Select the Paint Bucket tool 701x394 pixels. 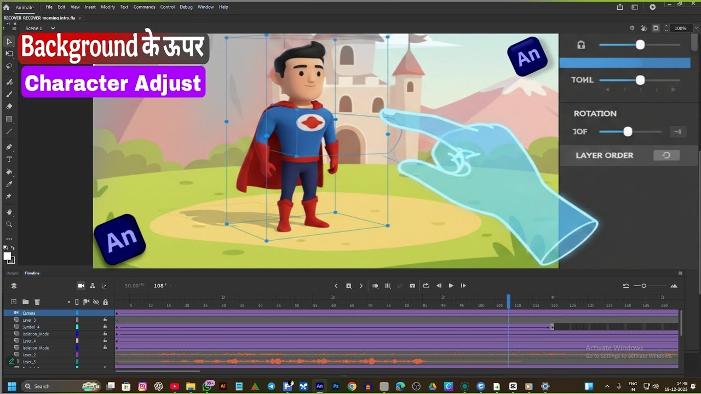9,172
